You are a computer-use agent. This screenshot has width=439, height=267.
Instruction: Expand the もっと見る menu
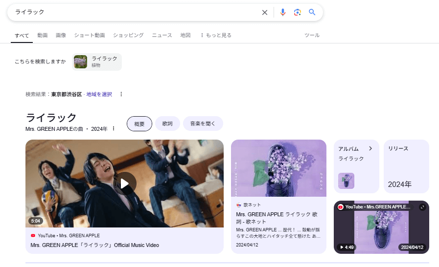(216, 35)
